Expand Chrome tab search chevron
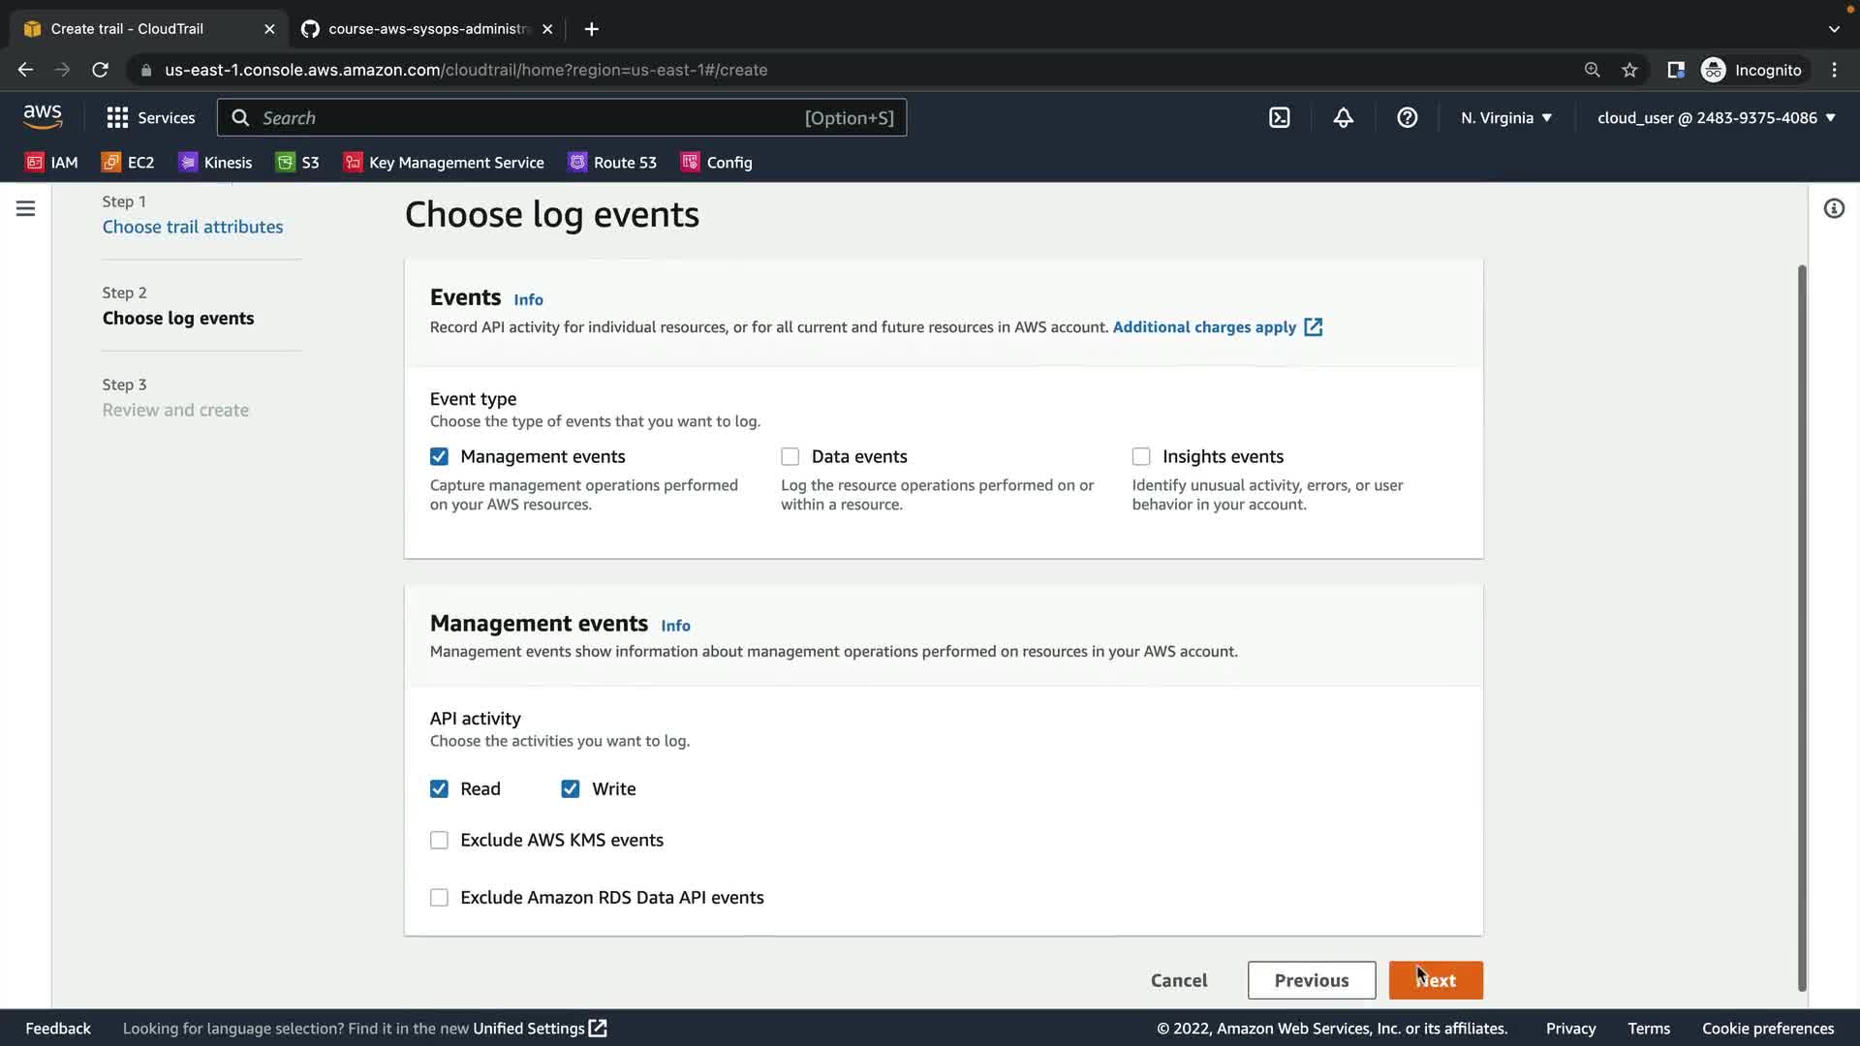 1833,29
